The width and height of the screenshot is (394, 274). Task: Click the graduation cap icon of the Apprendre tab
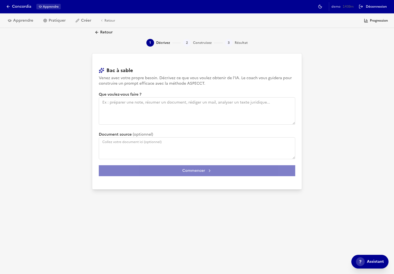(x=10, y=21)
